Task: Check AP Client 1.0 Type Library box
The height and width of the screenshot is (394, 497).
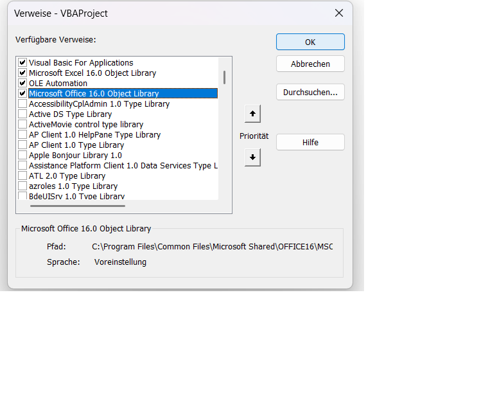Action: point(22,145)
